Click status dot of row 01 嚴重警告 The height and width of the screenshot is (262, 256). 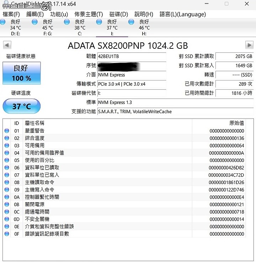(7, 131)
